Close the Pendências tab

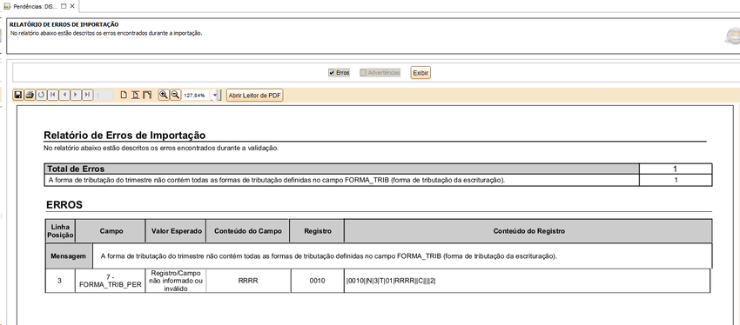click(71, 6)
